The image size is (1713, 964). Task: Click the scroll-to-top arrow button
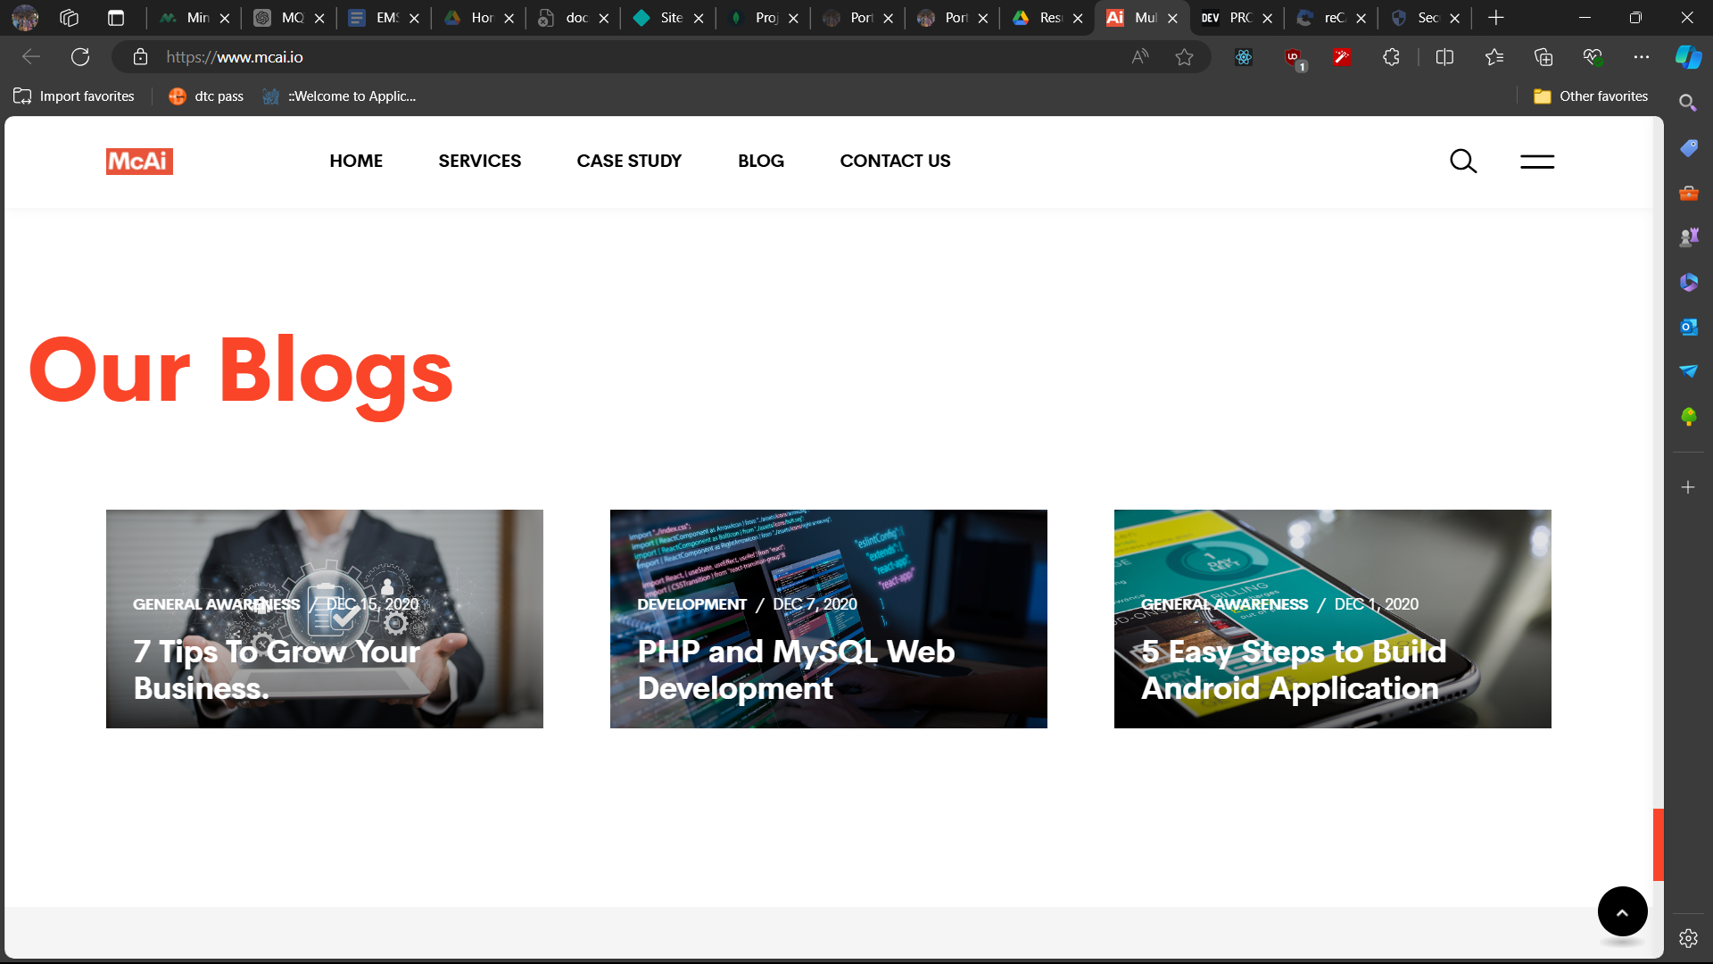click(1622, 911)
